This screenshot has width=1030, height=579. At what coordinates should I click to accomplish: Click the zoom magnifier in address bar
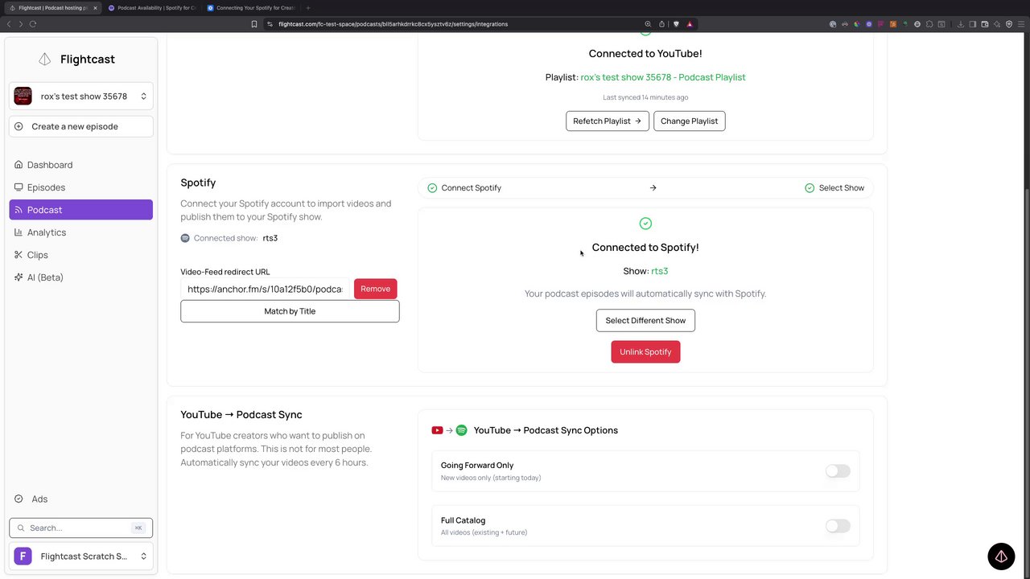648,24
